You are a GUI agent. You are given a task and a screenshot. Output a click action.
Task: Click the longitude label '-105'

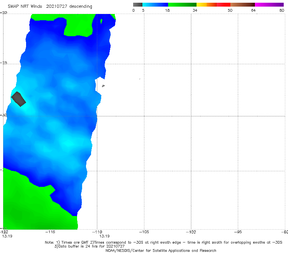click(x=144, y=232)
